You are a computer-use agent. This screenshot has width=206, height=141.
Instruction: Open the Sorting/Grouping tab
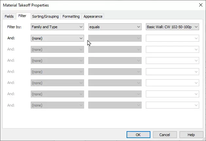click(45, 16)
